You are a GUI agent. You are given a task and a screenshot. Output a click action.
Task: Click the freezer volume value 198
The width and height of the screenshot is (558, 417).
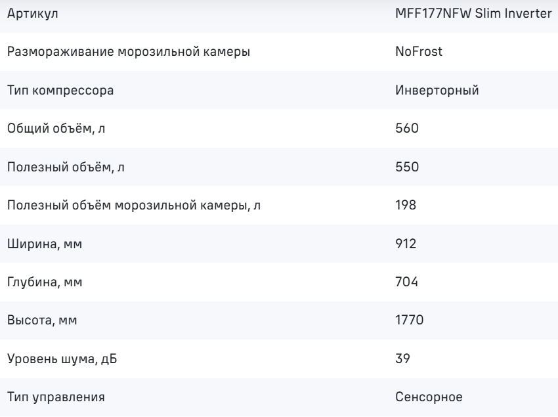(x=406, y=205)
